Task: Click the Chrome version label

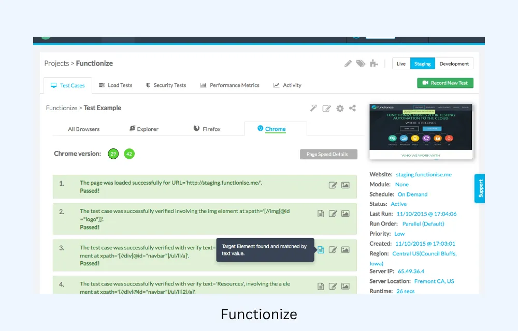Action: (x=77, y=154)
